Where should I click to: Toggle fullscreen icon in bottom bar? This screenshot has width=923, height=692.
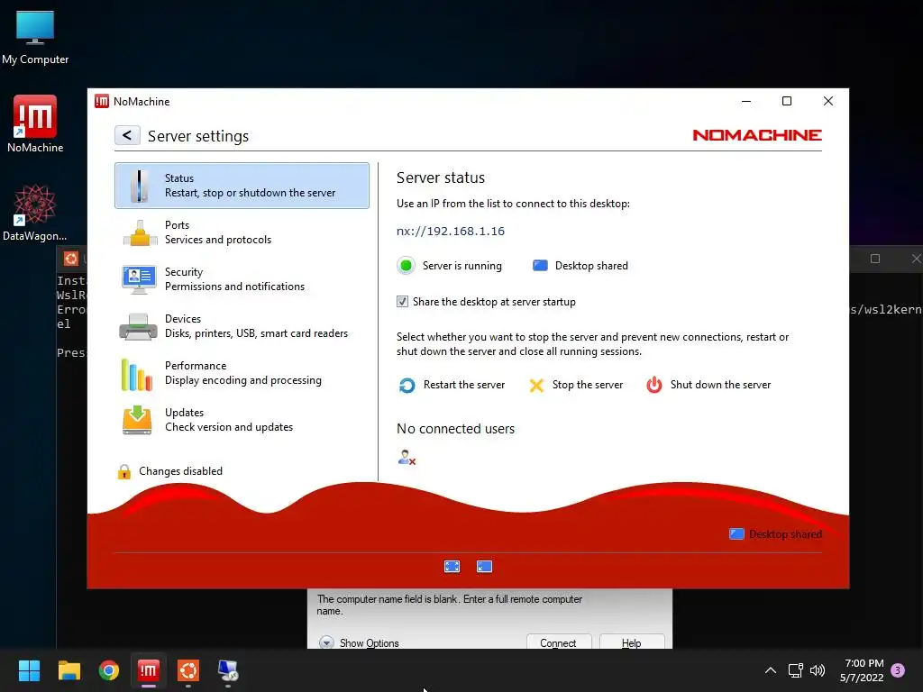(452, 567)
